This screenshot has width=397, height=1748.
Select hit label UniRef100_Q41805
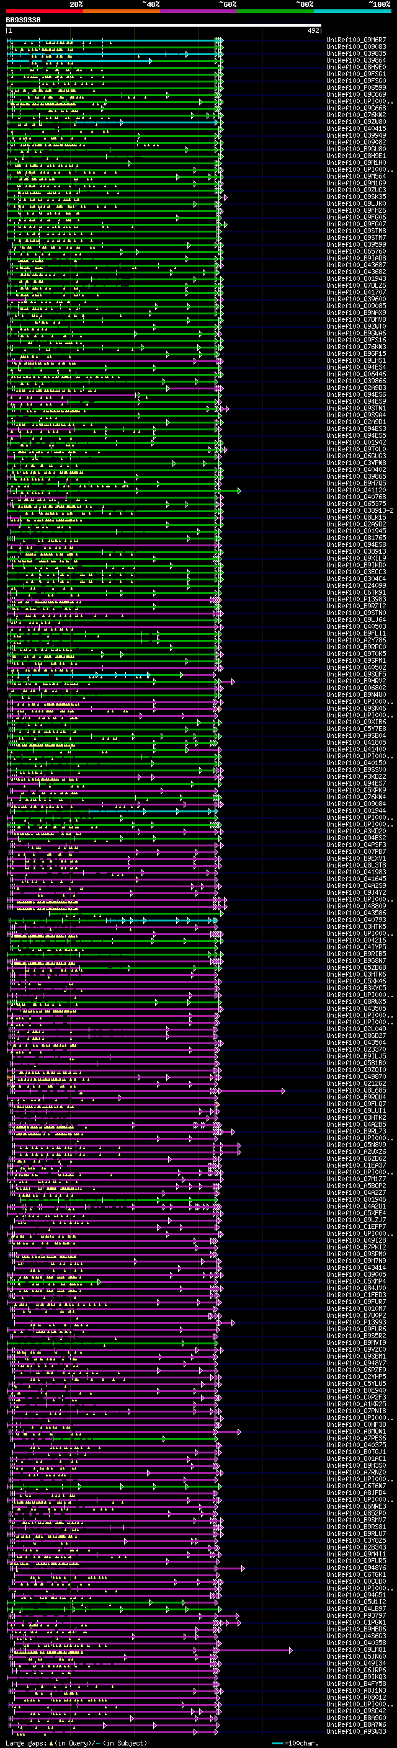click(x=355, y=742)
